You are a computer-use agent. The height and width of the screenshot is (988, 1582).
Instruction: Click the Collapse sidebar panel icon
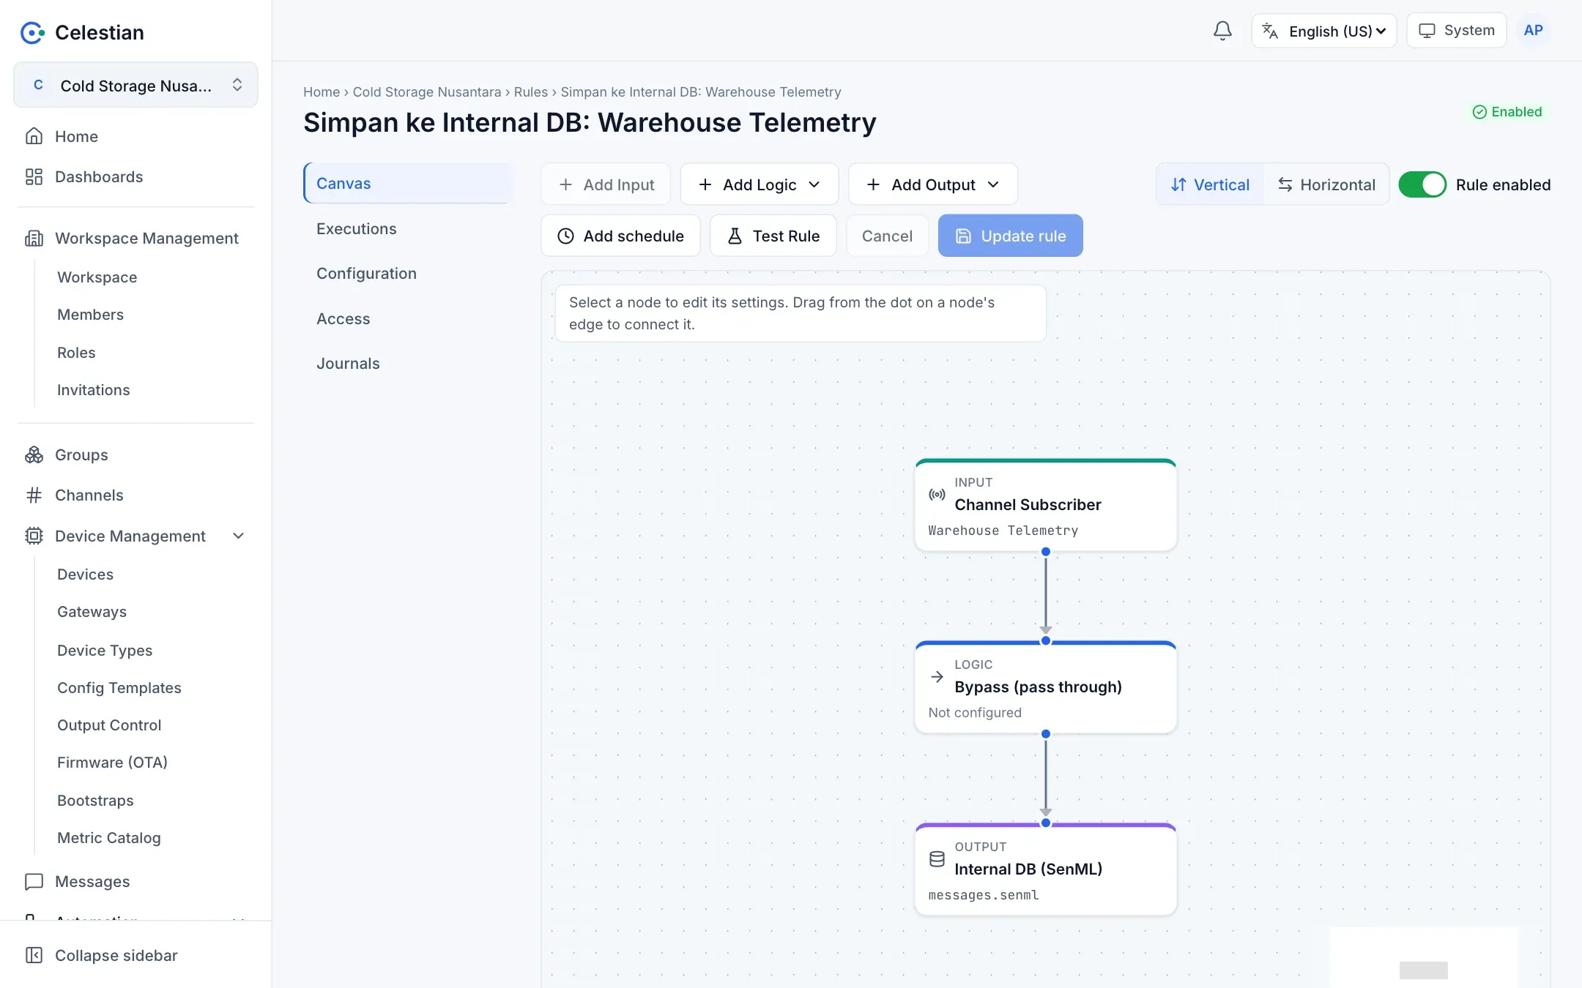point(34,955)
